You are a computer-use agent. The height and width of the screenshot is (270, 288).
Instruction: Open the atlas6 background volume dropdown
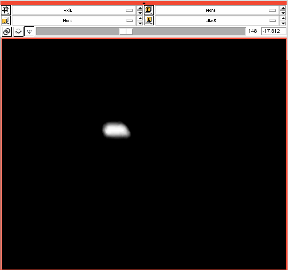217,21
